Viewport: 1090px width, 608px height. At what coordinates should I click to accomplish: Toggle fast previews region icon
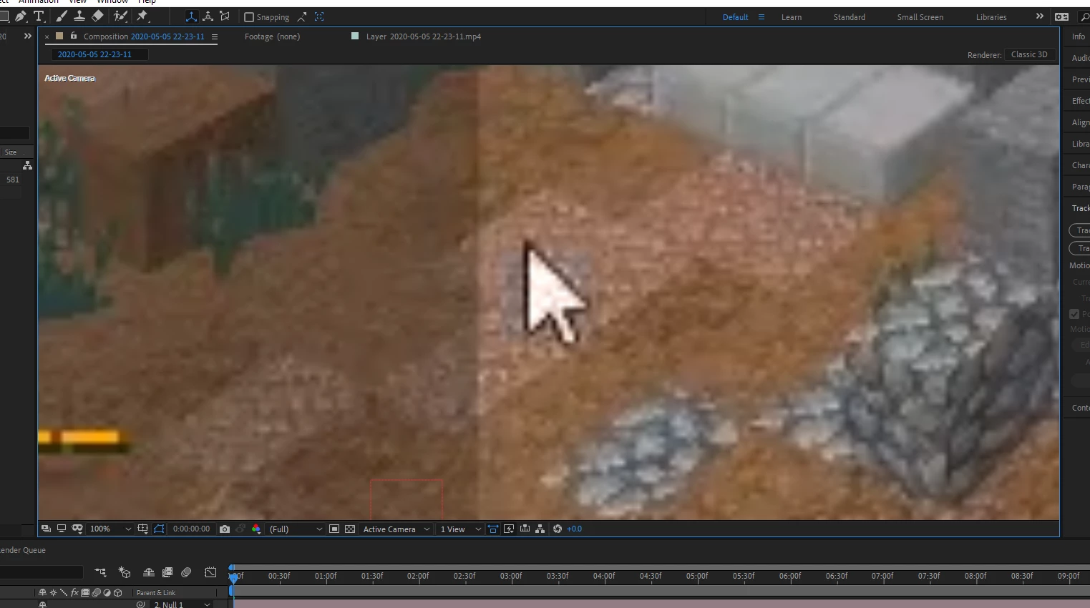point(334,529)
